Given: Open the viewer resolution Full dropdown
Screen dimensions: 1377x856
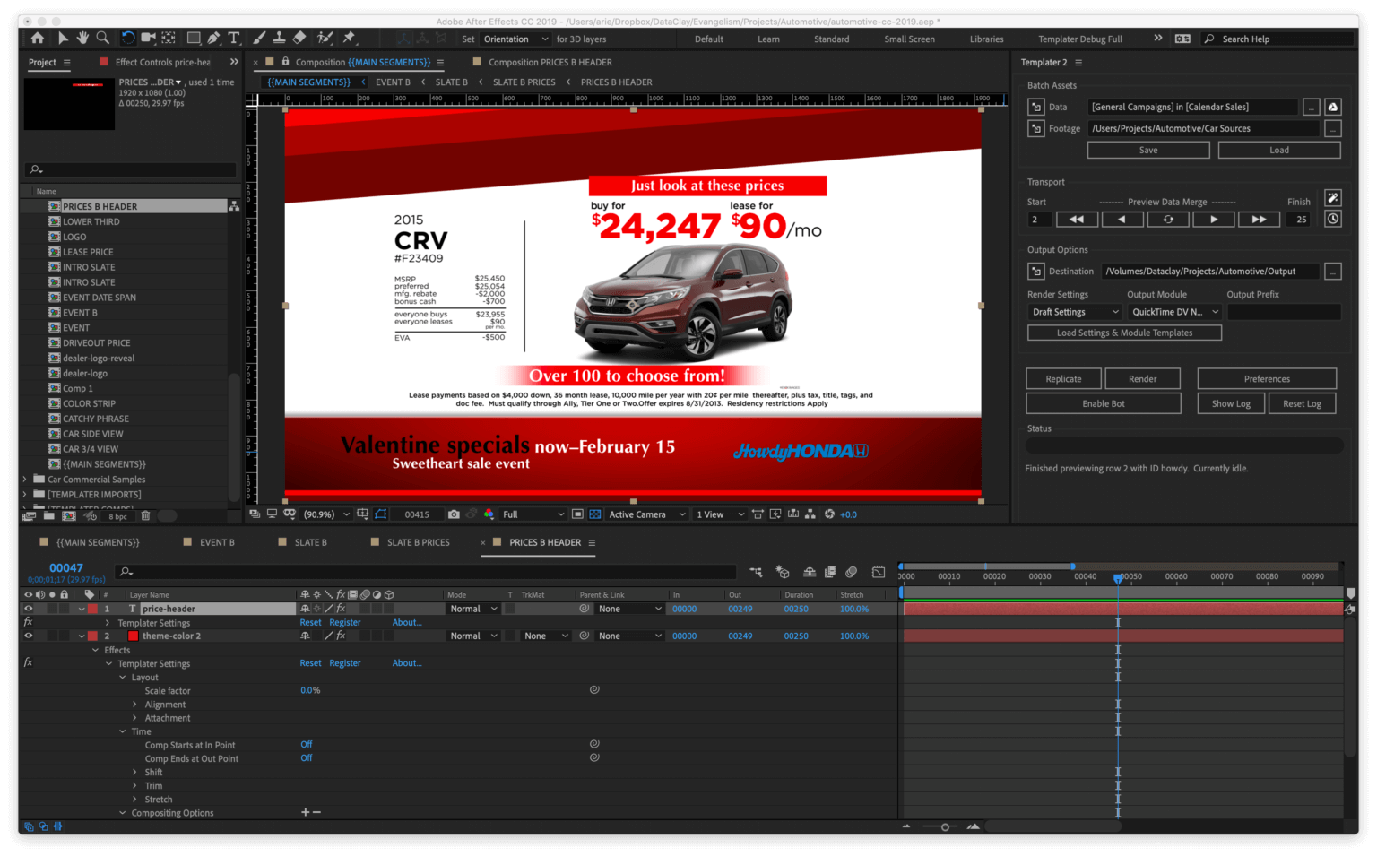Looking at the screenshot, I should (533, 514).
